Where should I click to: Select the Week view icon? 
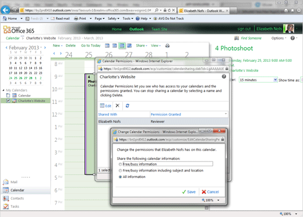point(122,45)
